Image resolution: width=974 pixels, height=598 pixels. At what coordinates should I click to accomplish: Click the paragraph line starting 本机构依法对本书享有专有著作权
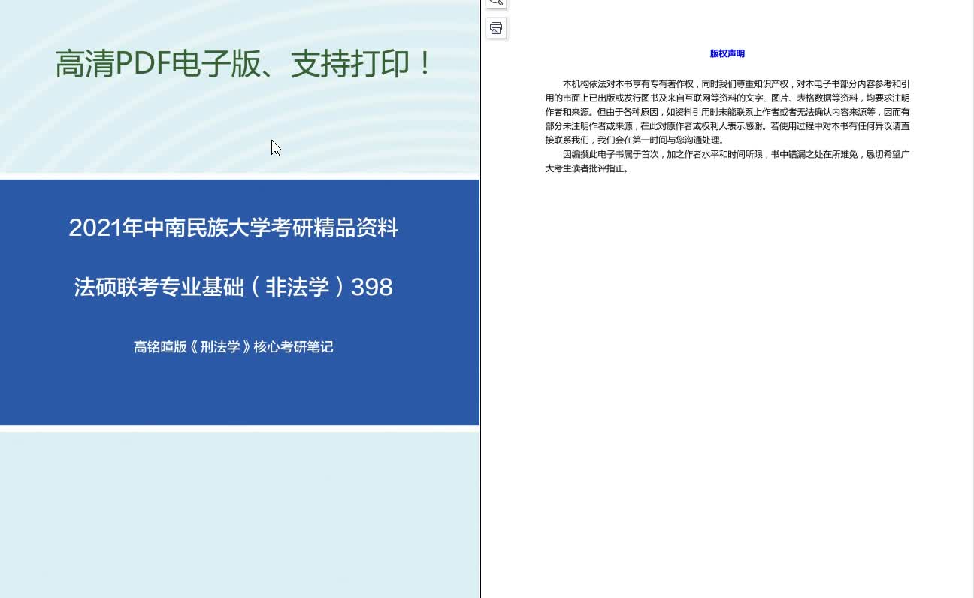pos(737,84)
